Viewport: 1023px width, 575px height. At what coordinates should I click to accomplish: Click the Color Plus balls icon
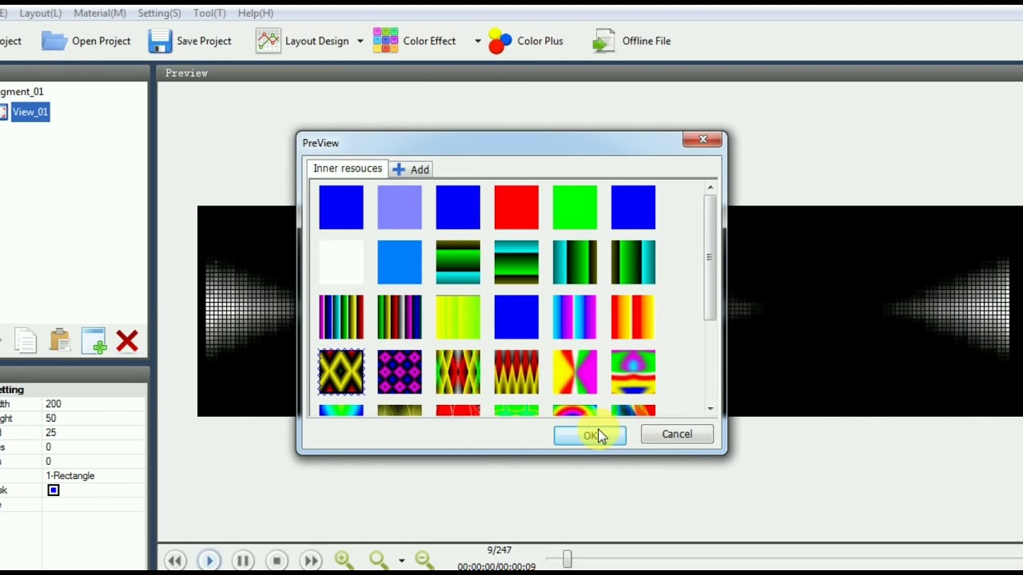[x=500, y=41]
